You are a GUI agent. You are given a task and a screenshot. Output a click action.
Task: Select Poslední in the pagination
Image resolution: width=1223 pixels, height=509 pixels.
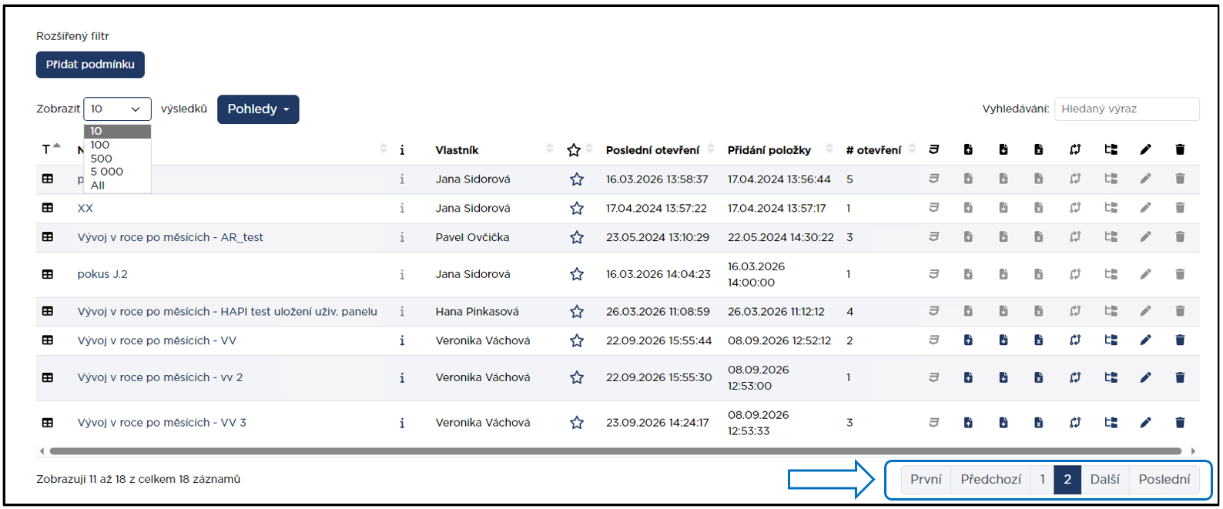1164,479
